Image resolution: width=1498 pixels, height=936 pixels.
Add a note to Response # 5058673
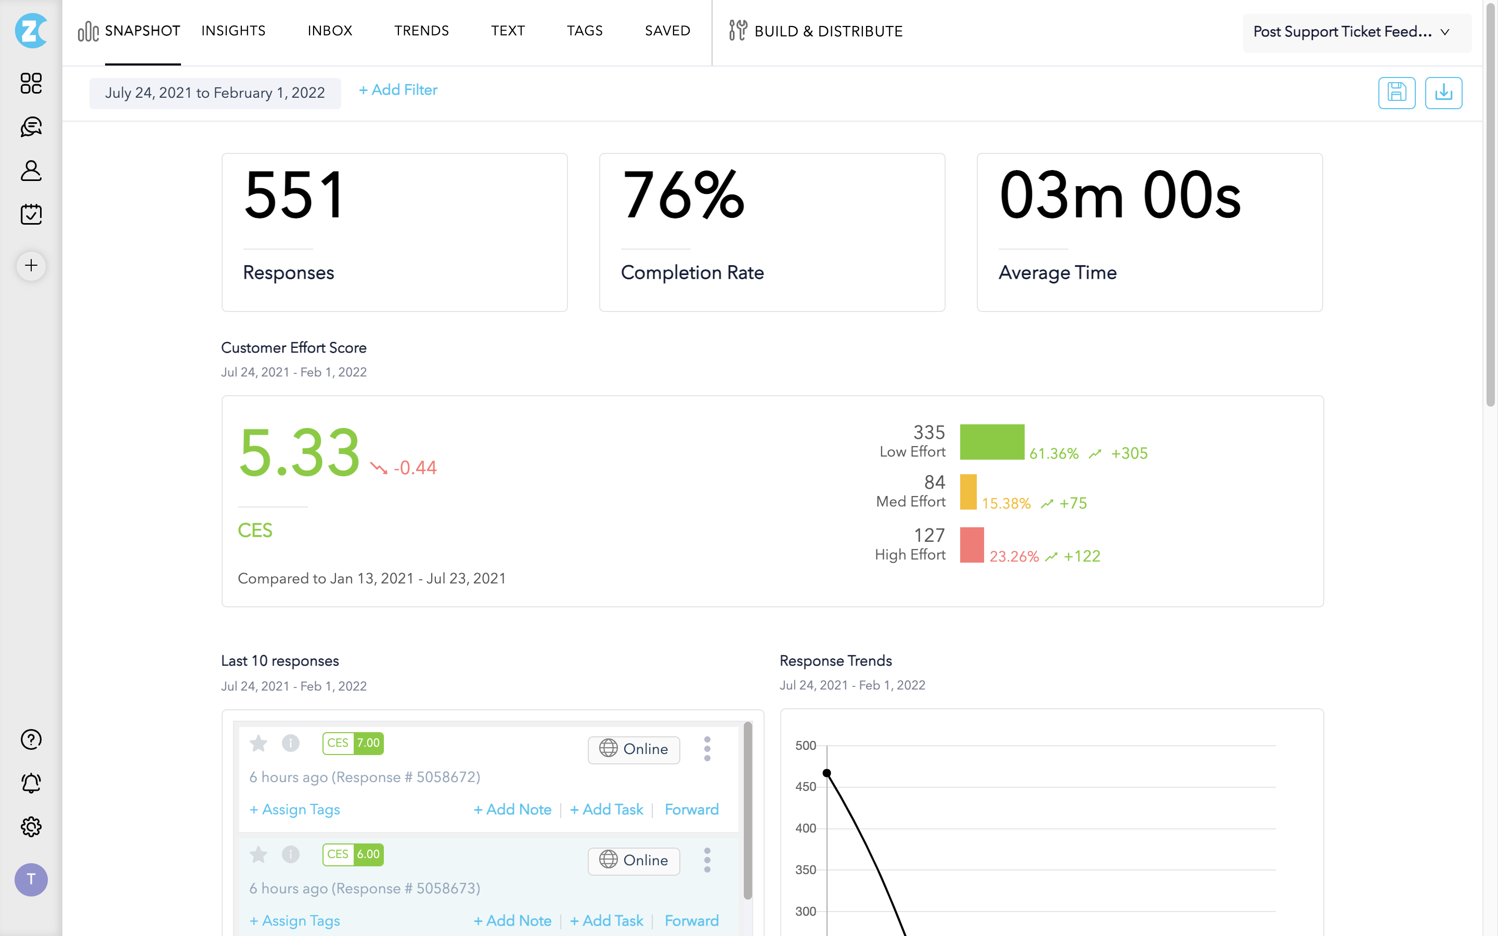coord(512,920)
